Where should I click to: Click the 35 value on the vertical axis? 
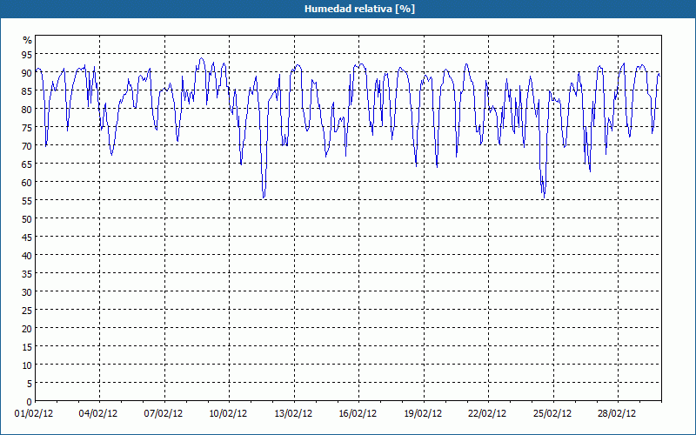tap(28, 274)
